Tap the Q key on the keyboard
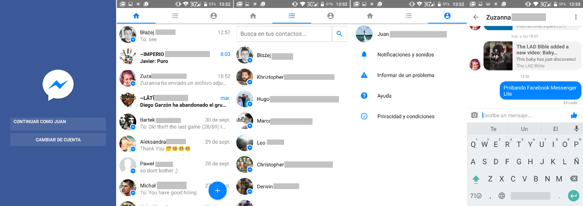Viewport: 583px width, 206px height. point(474,145)
